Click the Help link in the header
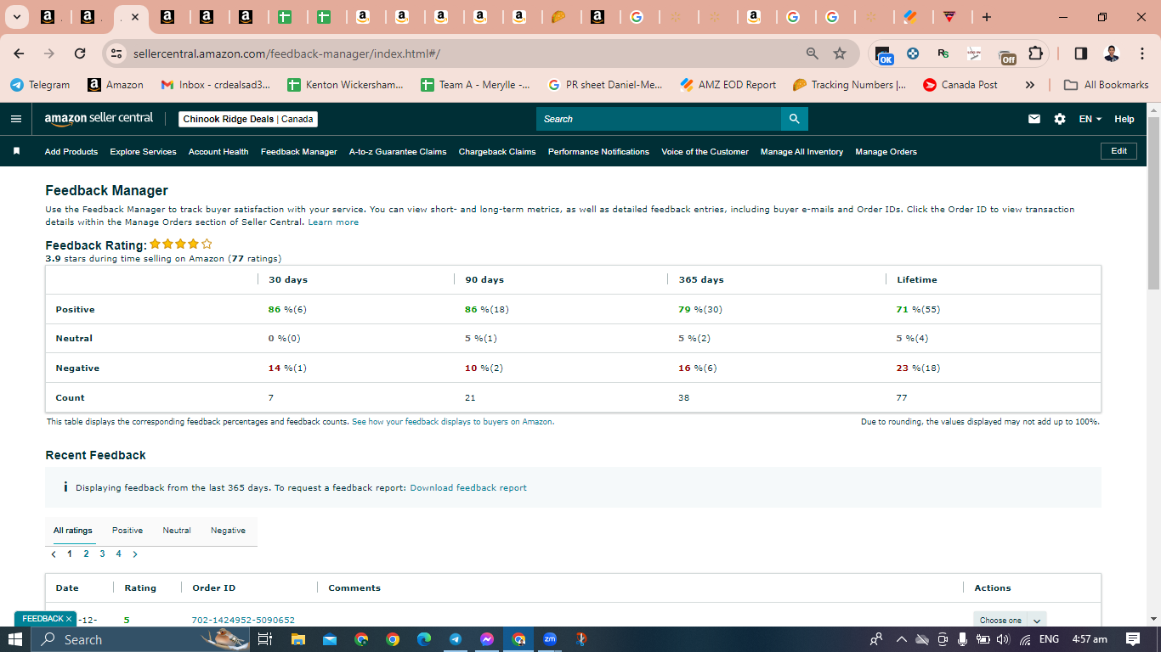1161x652 pixels. click(x=1124, y=119)
